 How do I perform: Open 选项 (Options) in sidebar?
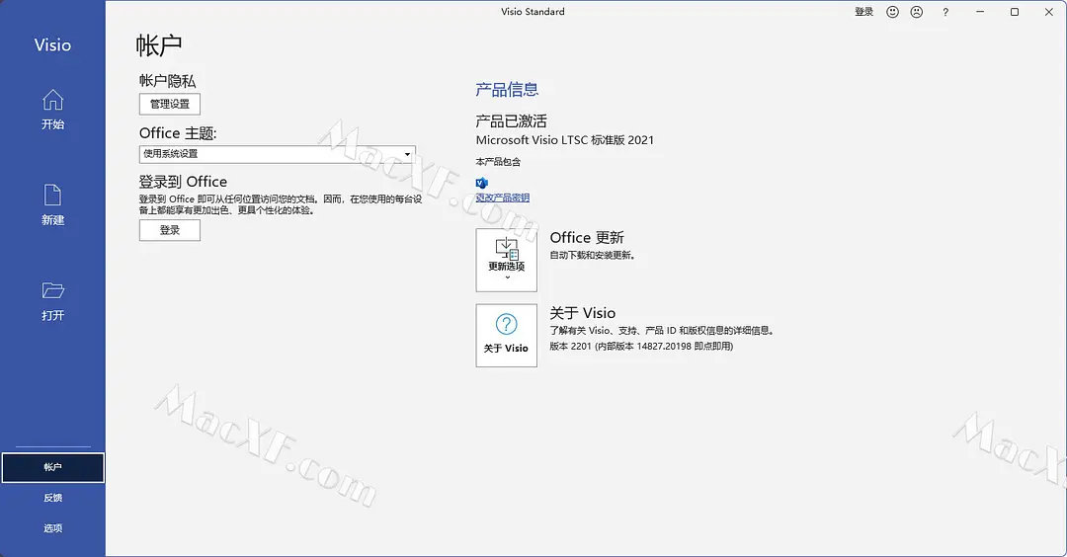tap(52, 528)
